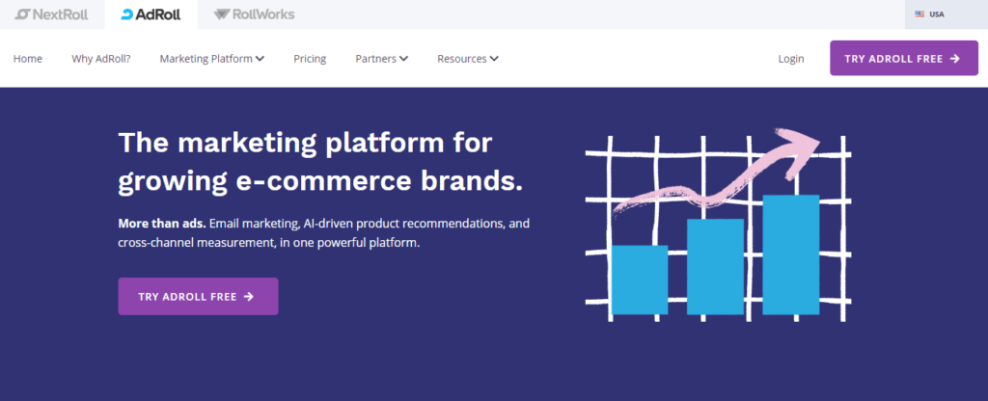Open the Pricing page
The height and width of the screenshot is (401, 988).
click(310, 59)
